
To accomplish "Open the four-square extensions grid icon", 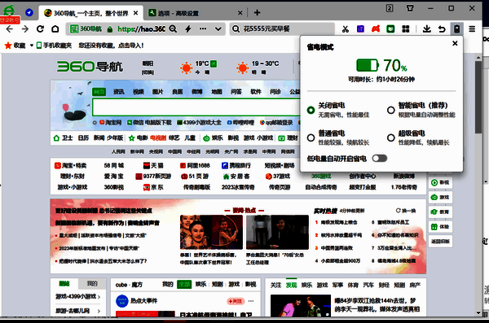I will coord(406,29).
